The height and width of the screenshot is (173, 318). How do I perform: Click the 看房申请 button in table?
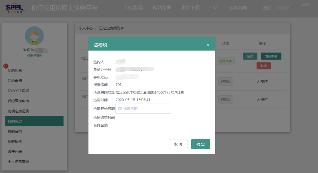(271, 56)
